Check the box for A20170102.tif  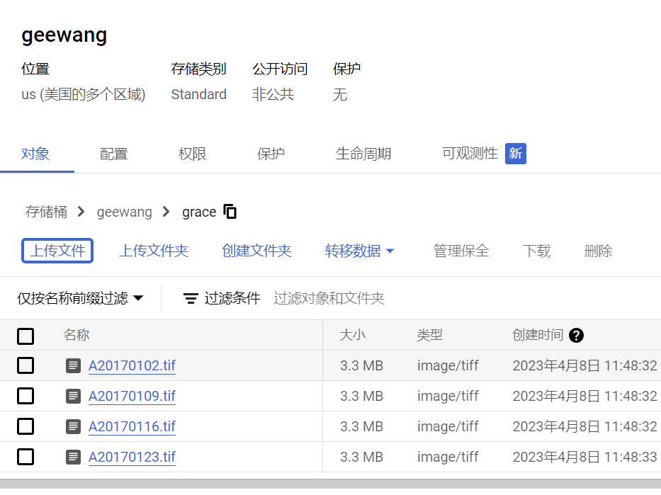pos(26,365)
